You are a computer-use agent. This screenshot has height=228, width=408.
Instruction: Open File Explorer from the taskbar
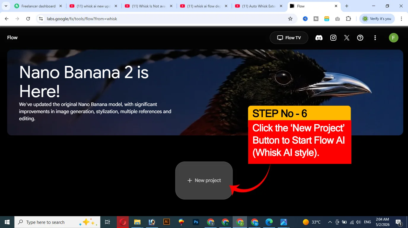click(137, 222)
